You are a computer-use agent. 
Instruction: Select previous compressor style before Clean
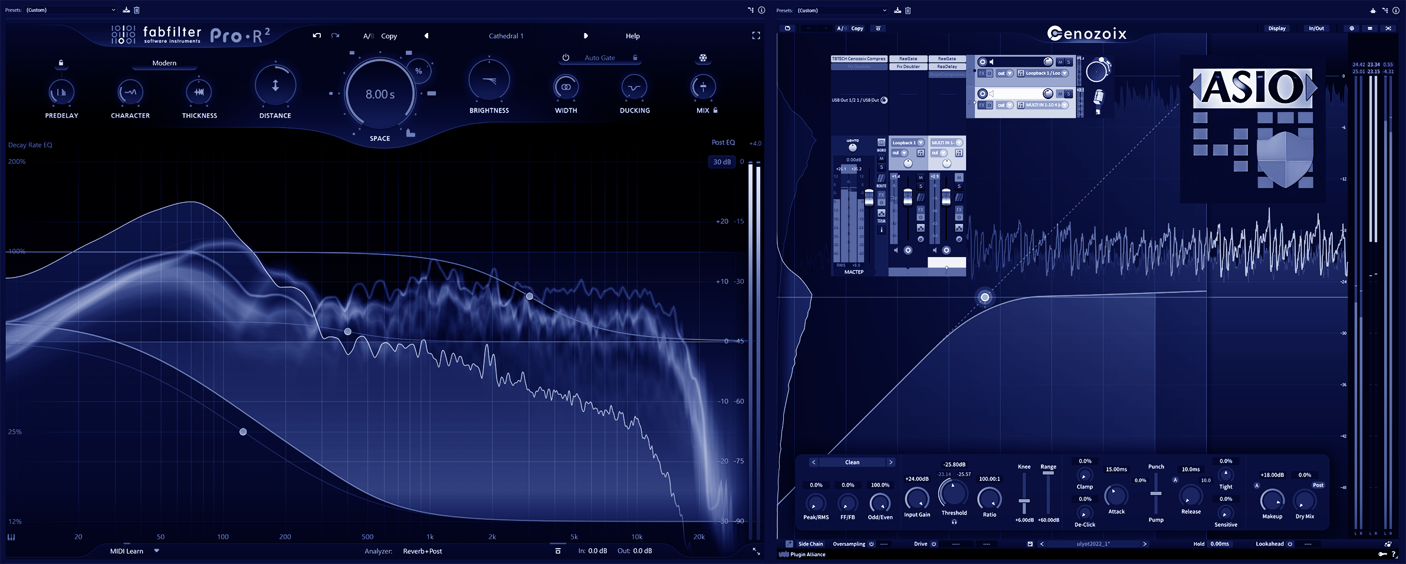point(814,463)
